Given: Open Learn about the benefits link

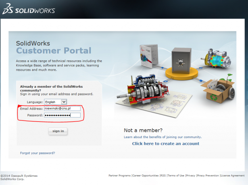Looking at the screenshot, I should click(x=163, y=137).
